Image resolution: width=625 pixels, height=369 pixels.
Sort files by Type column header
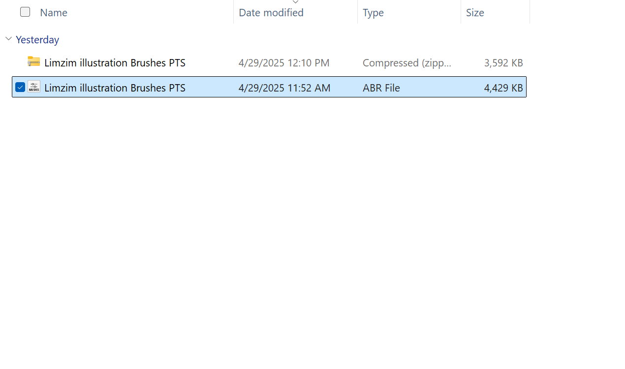[x=373, y=12]
